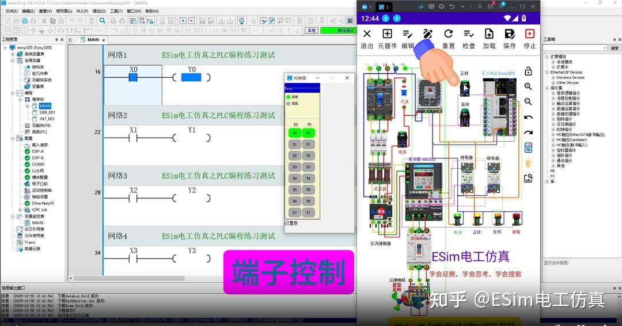Viewport: 622px width, 326px height.
Task: Select the X0 contact in 网络1
Action: [x=133, y=77]
